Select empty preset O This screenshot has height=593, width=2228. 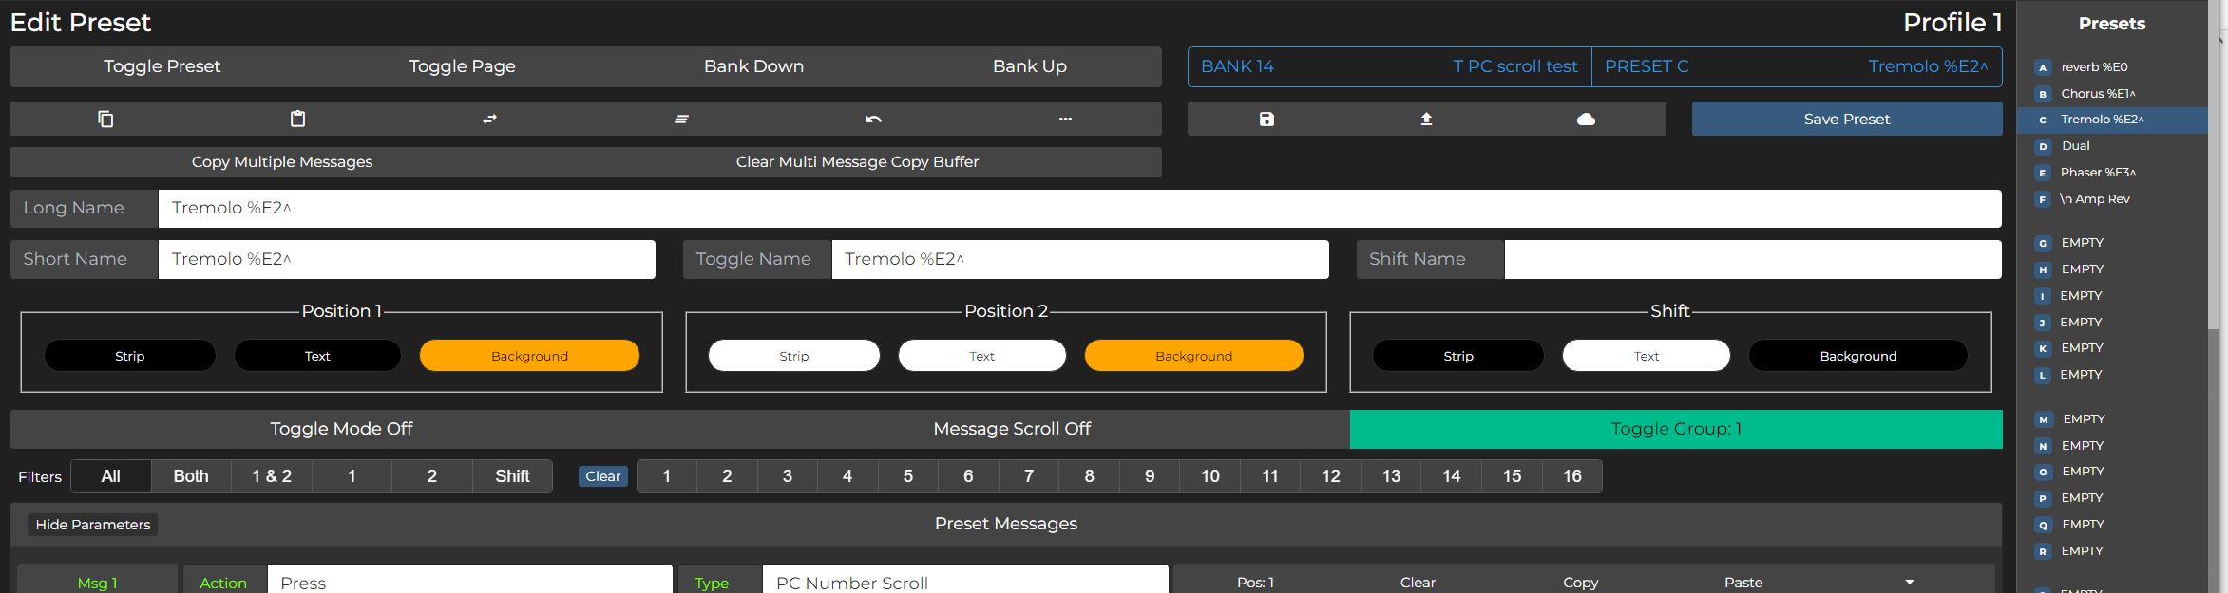[x=2111, y=472]
